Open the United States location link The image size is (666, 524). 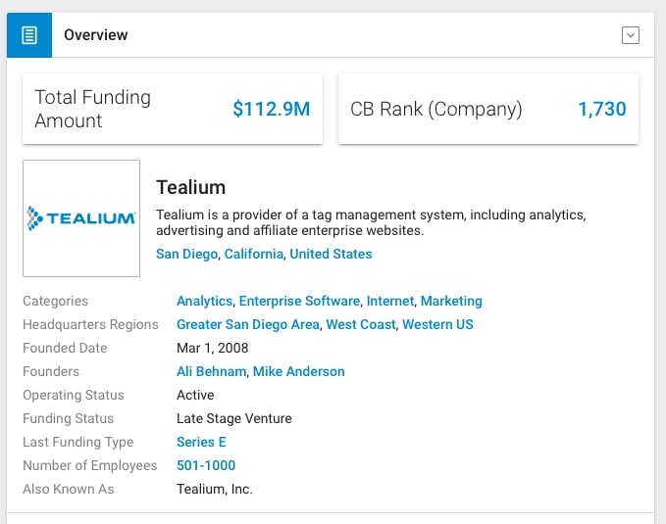[331, 254]
